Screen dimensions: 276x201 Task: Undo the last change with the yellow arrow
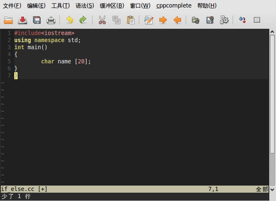70,20
